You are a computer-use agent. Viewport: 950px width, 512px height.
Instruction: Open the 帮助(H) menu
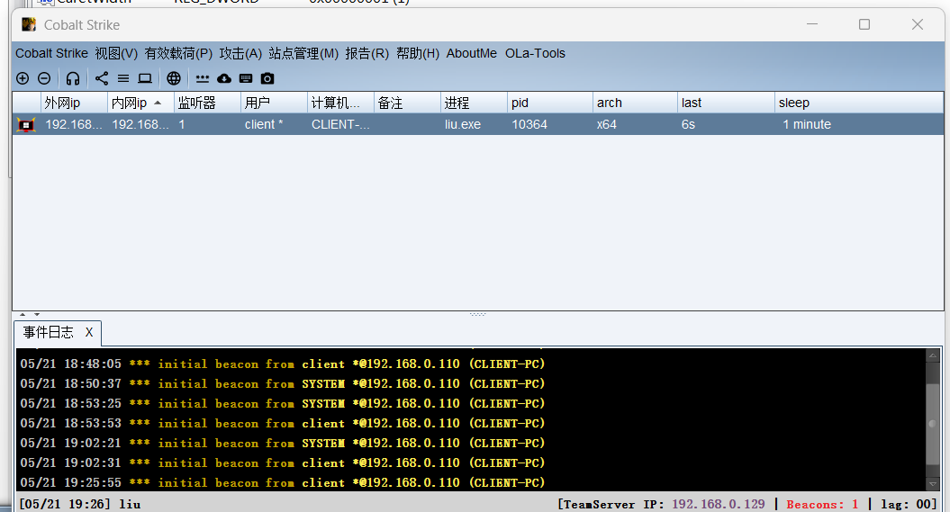[418, 53]
